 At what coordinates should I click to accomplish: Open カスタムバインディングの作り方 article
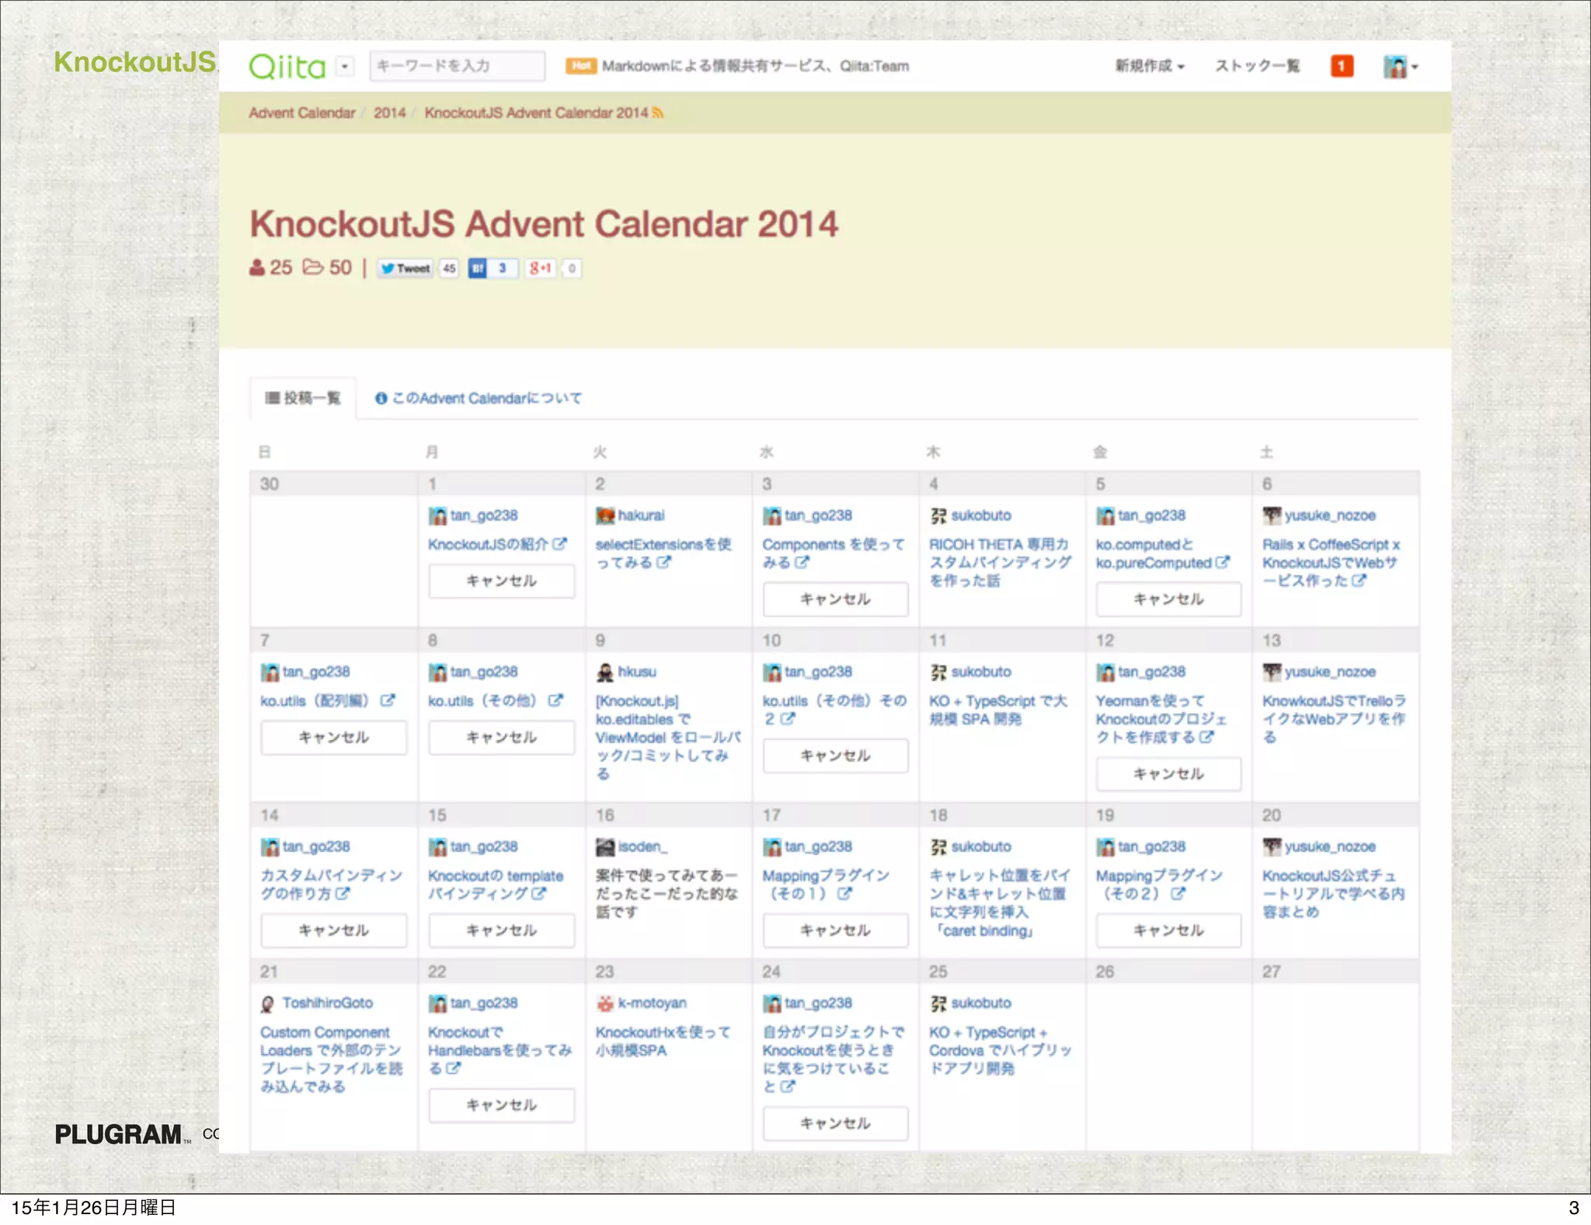pos(331,885)
